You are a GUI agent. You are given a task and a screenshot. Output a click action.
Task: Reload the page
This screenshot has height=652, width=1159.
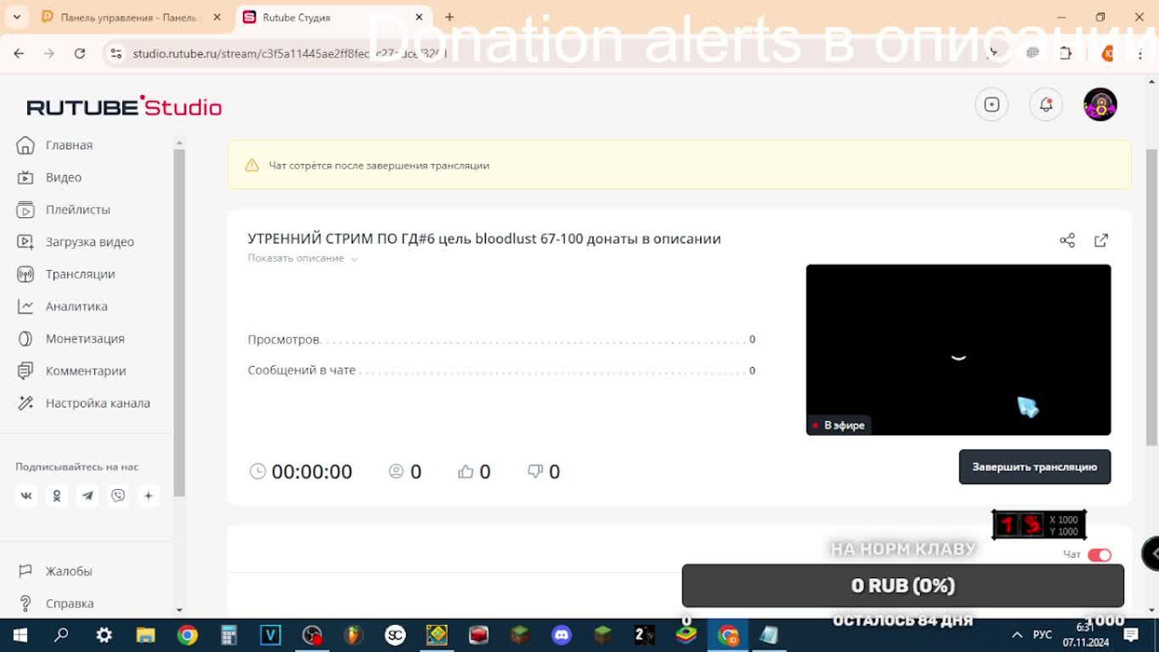click(80, 53)
